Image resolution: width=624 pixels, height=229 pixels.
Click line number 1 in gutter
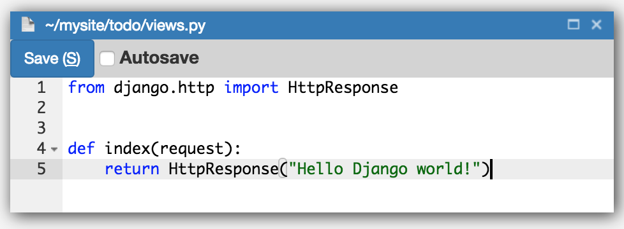tap(41, 87)
